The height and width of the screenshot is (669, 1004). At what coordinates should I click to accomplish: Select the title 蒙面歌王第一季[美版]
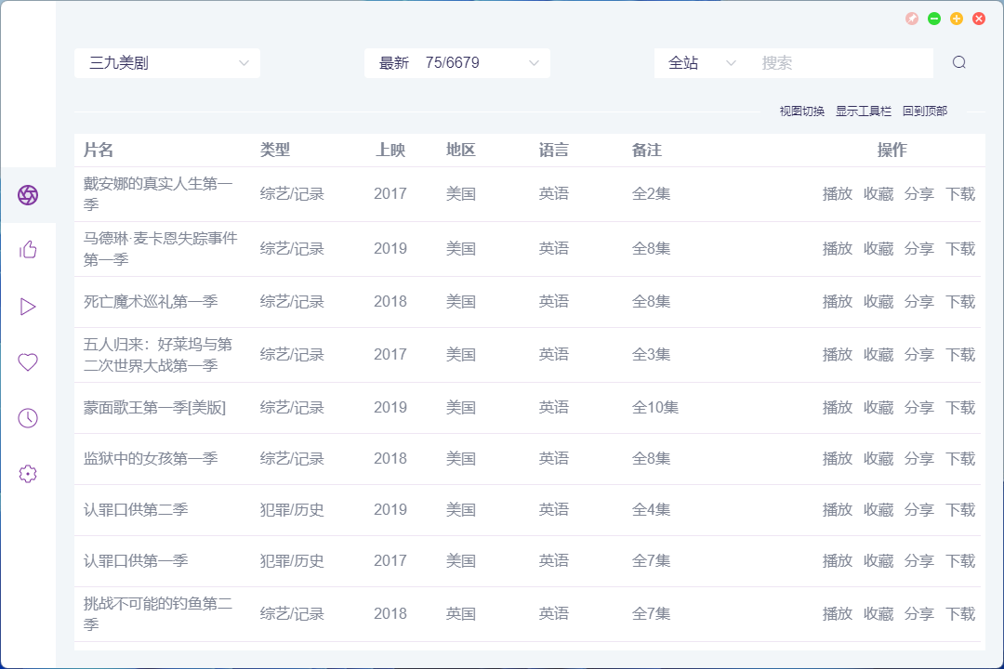[x=154, y=408]
